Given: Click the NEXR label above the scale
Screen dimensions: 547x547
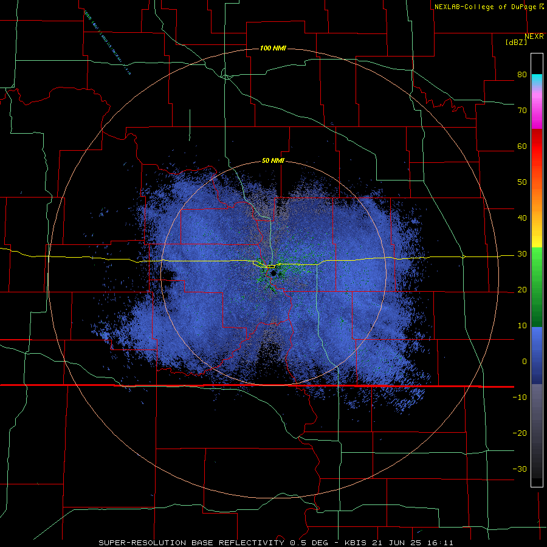Looking at the screenshot, I should [x=534, y=36].
